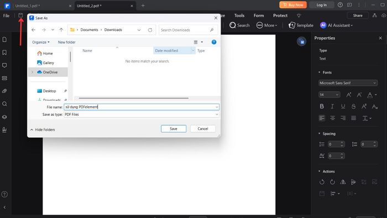Open the Microsoft Sans Serif font dropdown
This screenshot has height=218, width=387.
pyautogui.click(x=348, y=83)
